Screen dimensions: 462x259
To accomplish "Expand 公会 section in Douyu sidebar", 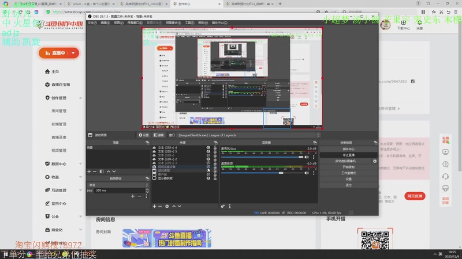I will click(80, 217).
